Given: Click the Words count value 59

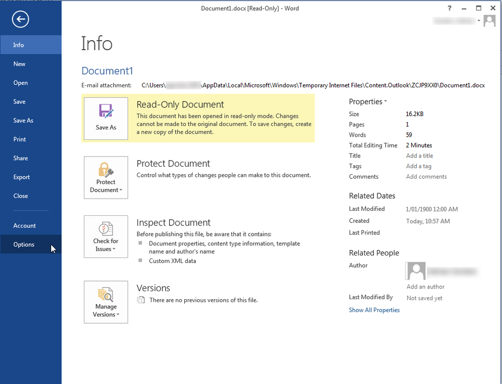Looking at the screenshot, I should click(x=409, y=135).
